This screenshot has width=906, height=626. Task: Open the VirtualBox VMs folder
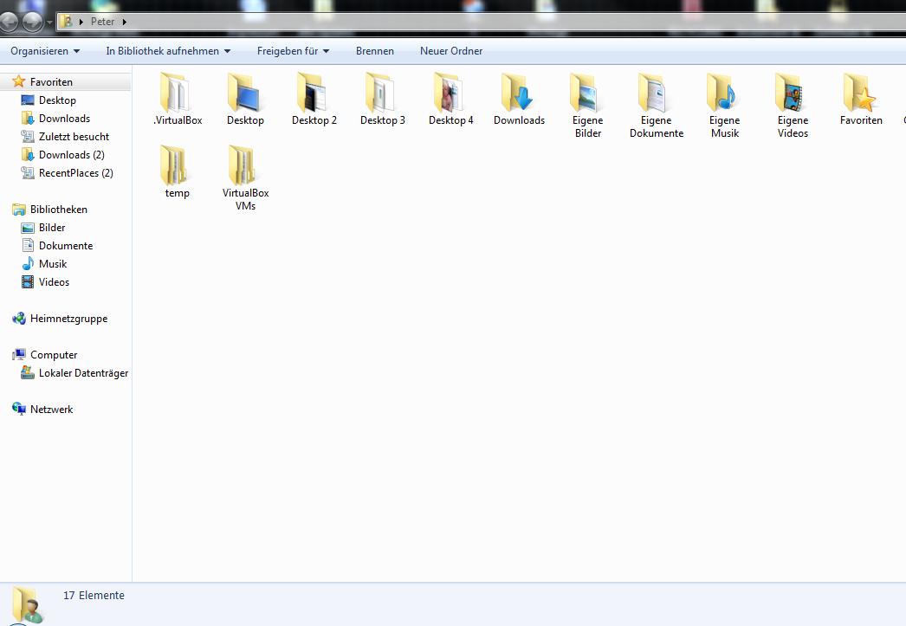coord(245,169)
